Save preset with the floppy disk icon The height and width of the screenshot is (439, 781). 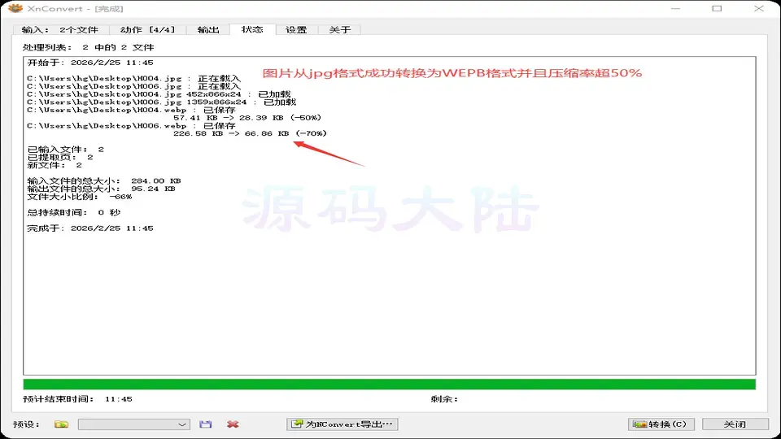click(x=205, y=424)
